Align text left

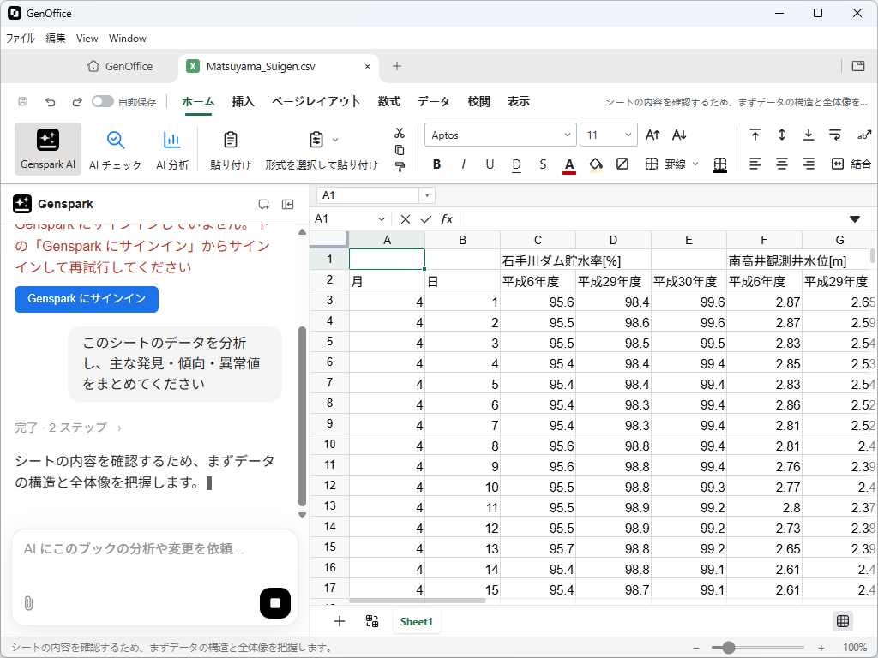(755, 164)
